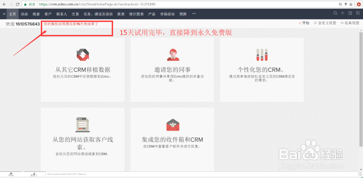
Task: Open the CRM search magnifier icon
Action: click(x=335, y=13)
